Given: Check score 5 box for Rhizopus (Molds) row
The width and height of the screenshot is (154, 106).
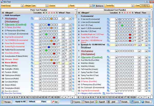Looking at the screenshot, I should point(56,66).
